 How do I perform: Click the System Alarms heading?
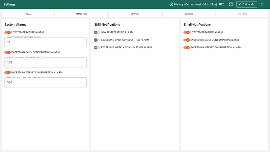coord(16,24)
